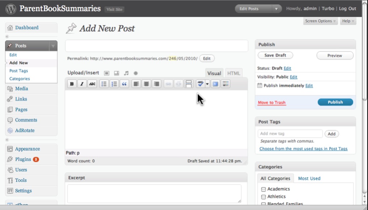368x210 pixels.
Task: Open the Edit Posts dropdown arrow
Action: point(276,9)
